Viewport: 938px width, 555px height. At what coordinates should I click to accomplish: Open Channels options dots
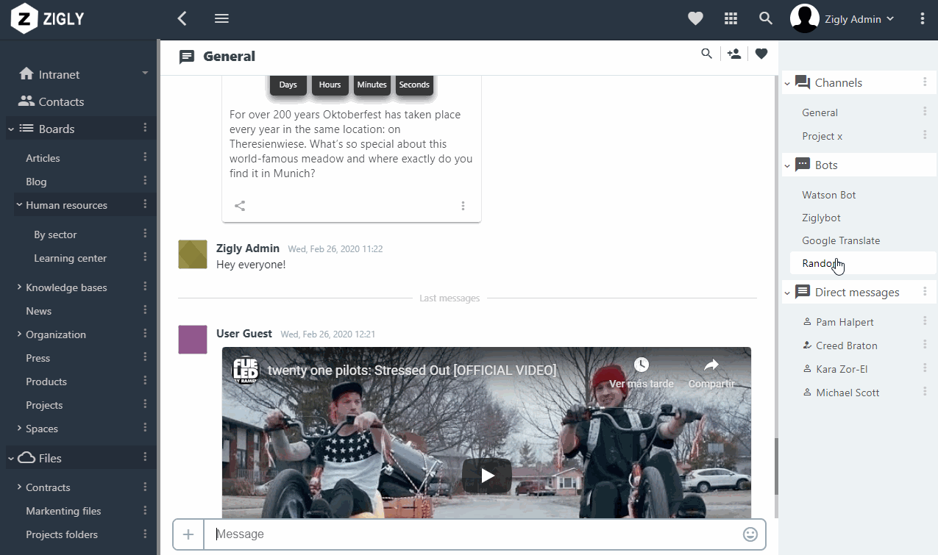[x=925, y=82]
